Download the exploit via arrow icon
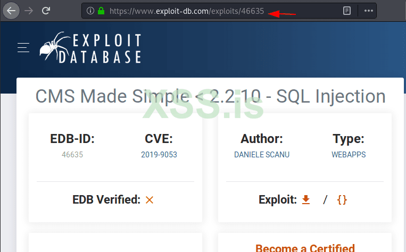This screenshot has width=406, height=252. [306, 199]
